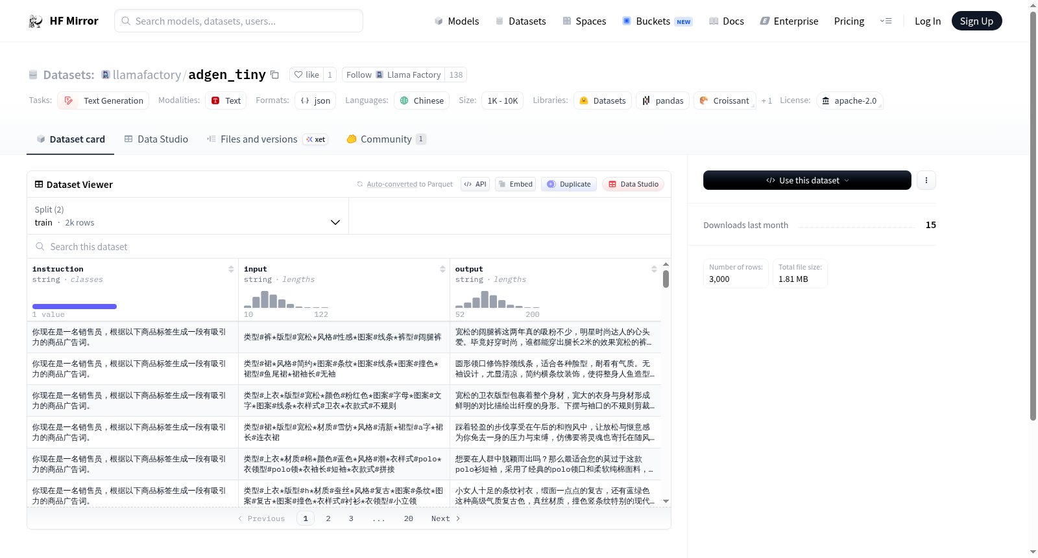This screenshot has width=1038, height=558.
Task: Click the Embed button
Action: click(x=516, y=184)
